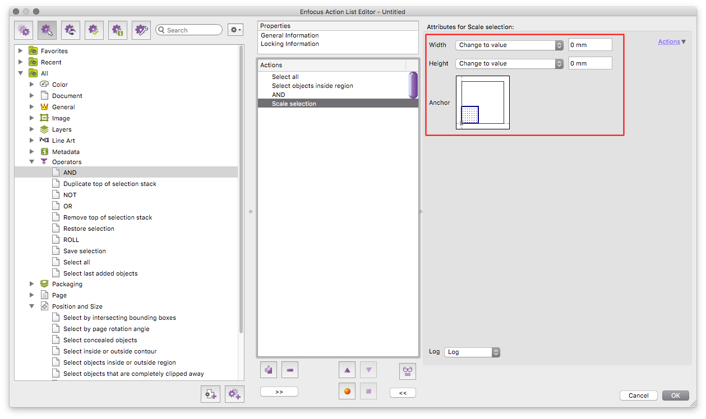Viewport: 706px width, 419px height.
Task: Move action up with the triangle button
Action: point(347,370)
